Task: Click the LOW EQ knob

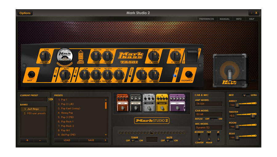Action: click(84, 75)
